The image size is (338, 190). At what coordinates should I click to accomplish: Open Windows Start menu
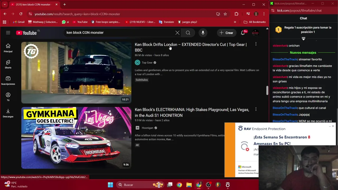tap(110, 185)
